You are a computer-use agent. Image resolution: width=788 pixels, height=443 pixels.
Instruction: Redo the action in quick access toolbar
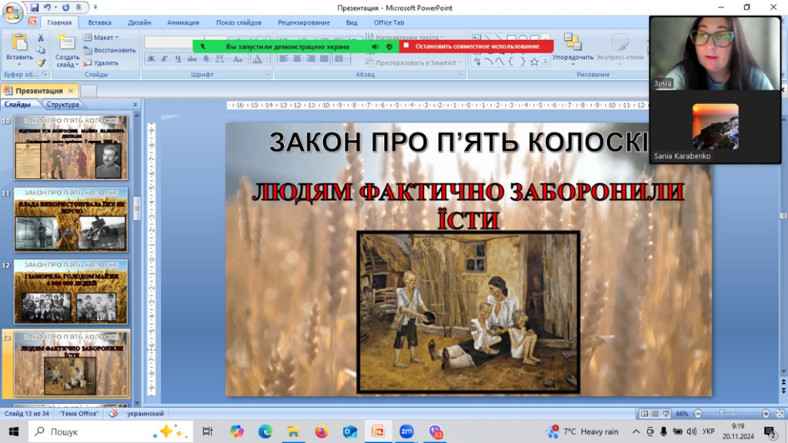point(66,8)
